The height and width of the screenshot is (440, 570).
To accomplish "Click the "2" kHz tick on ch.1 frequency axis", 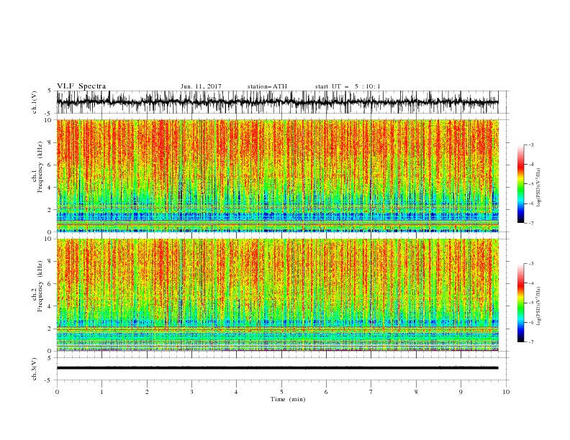I will (50, 209).
